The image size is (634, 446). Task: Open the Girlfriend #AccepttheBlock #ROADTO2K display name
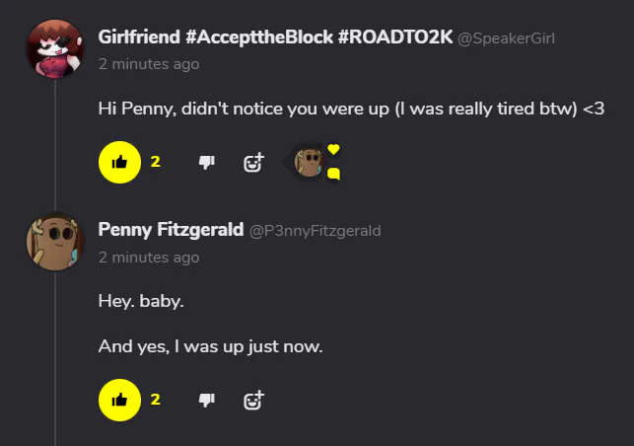[x=275, y=37]
